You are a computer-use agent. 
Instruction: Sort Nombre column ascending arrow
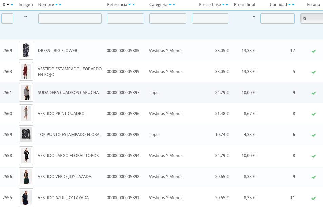coord(60,4)
